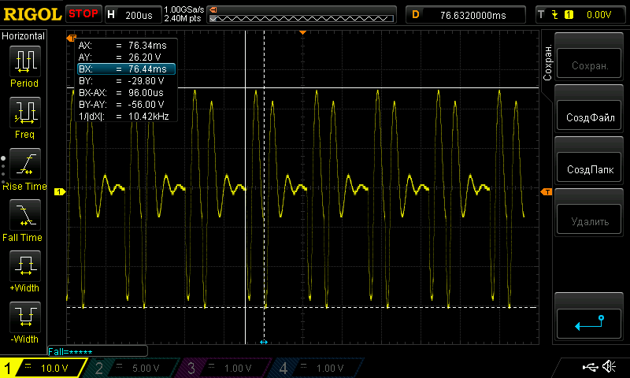Image resolution: width=630 pixels, height=378 pixels.
Task: Select the +Width measurement icon
Action: click(25, 265)
